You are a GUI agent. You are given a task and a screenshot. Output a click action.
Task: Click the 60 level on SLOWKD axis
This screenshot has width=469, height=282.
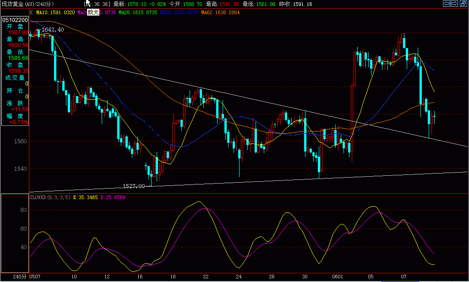click(23, 229)
